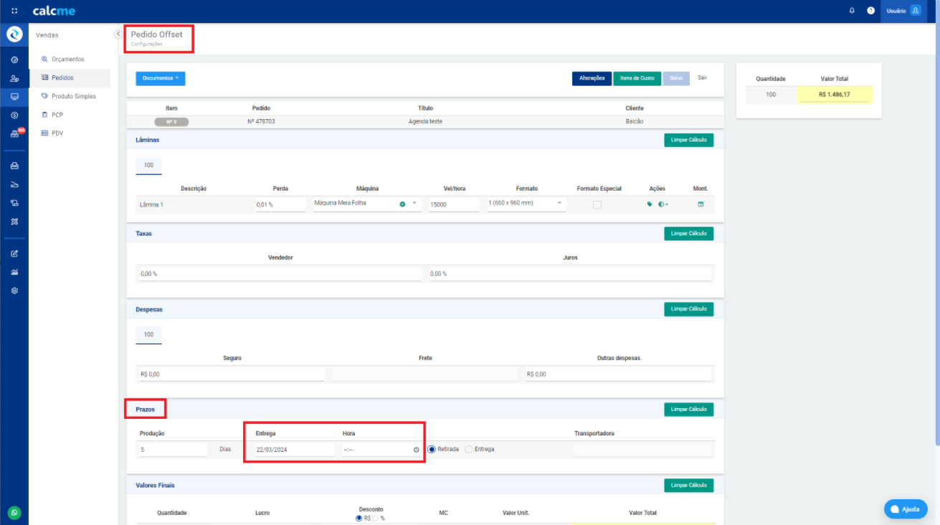Click Limpar Cálculo in Prazos section
The width and height of the screenshot is (940, 525).
(688, 409)
